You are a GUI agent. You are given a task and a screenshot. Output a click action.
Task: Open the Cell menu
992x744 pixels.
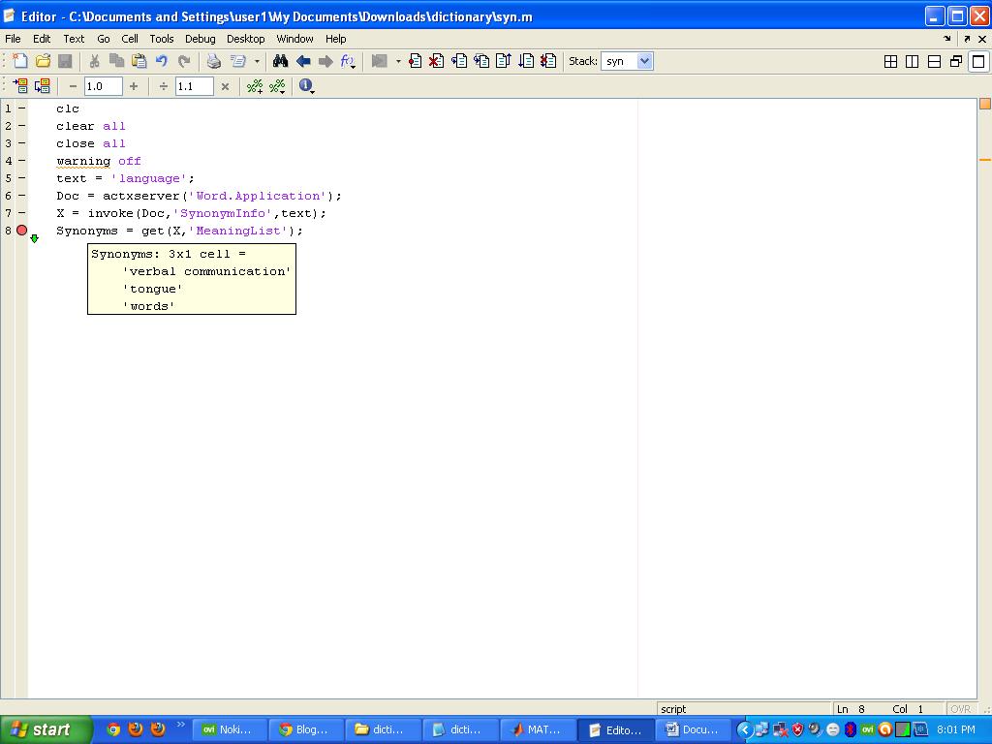point(130,39)
